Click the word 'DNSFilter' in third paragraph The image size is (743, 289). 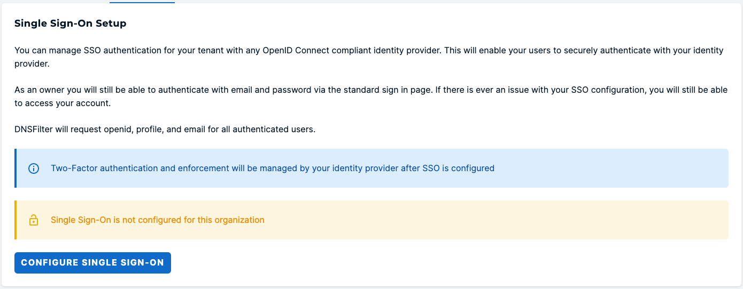pos(34,130)
